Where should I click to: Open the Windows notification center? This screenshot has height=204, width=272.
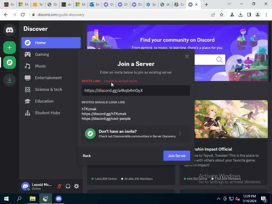(x=264, y=199)
